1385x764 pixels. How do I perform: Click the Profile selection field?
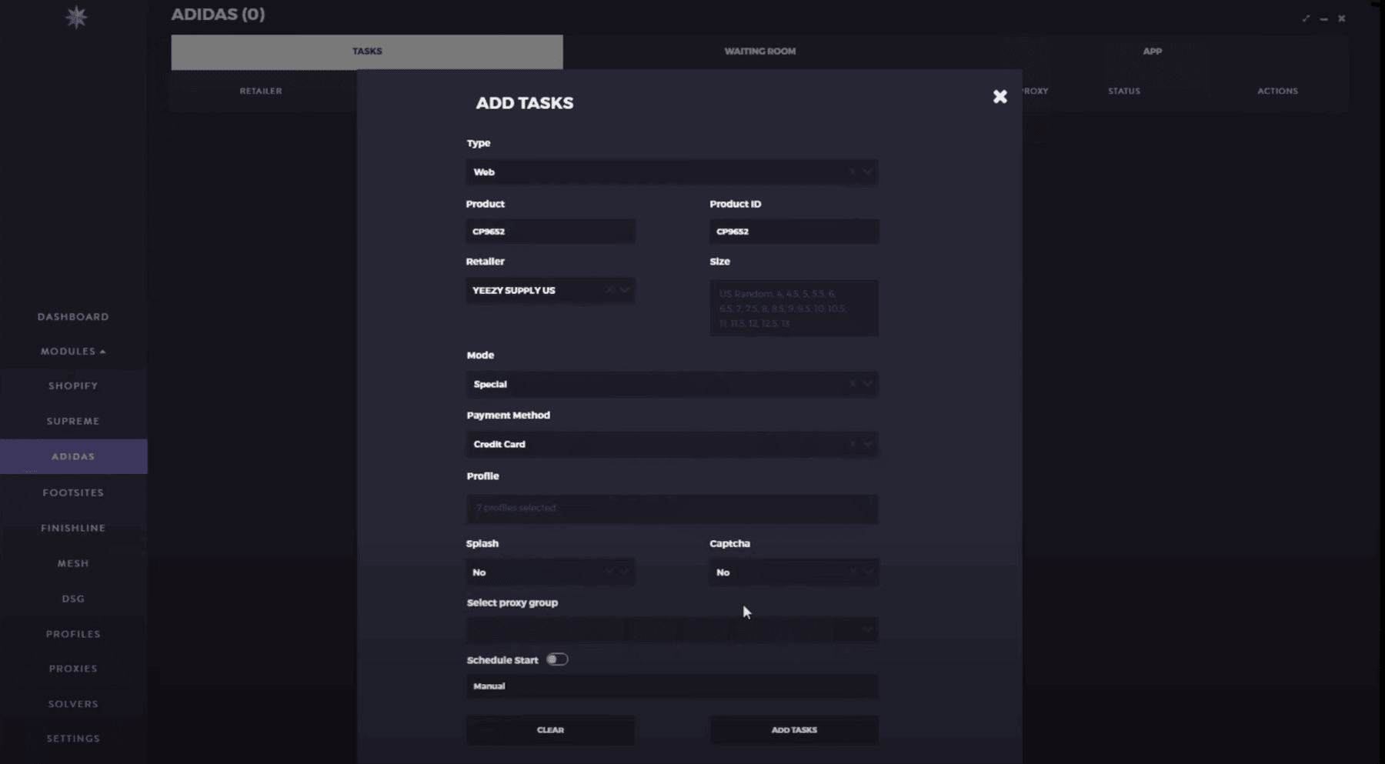[x=672, y=509]
